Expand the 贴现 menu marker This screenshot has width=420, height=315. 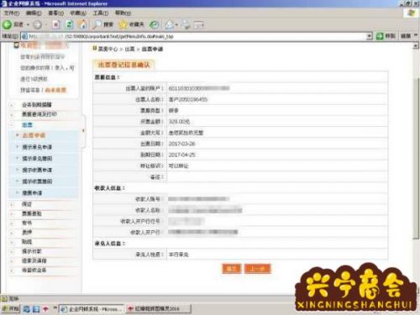[12, 243]
